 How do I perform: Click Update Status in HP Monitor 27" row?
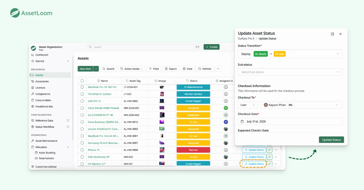point(254,164)
